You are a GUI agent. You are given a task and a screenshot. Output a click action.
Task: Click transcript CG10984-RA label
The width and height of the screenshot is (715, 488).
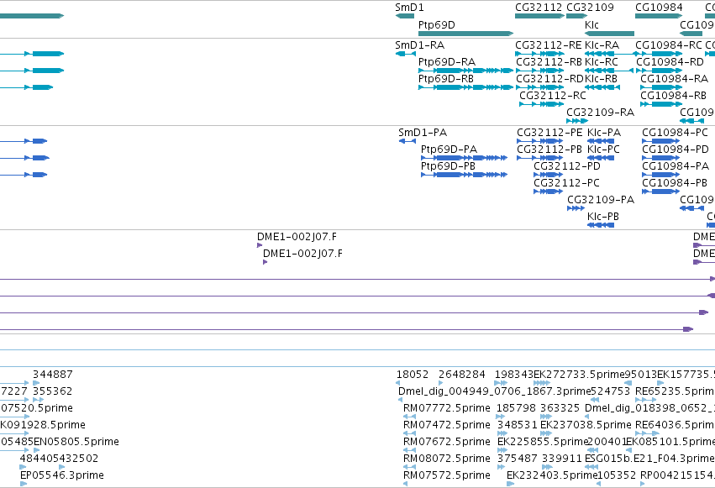[674, 78]
